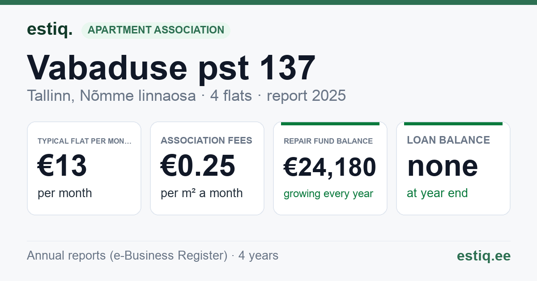
Task: Click the TYPICAL FLAT PER MON… label
Action: tap(85, 141)
